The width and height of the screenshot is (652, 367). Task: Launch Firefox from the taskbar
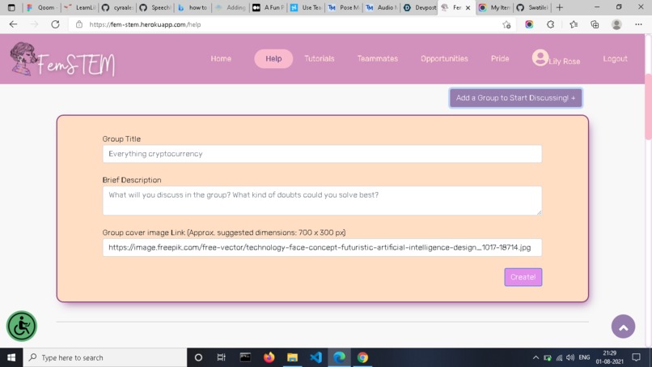[x=269, y=357]
